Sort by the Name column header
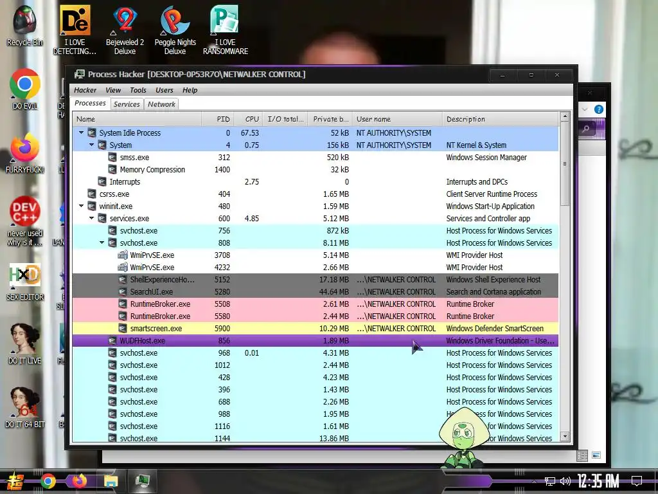 pyautogui.click(x=138, y=119)
